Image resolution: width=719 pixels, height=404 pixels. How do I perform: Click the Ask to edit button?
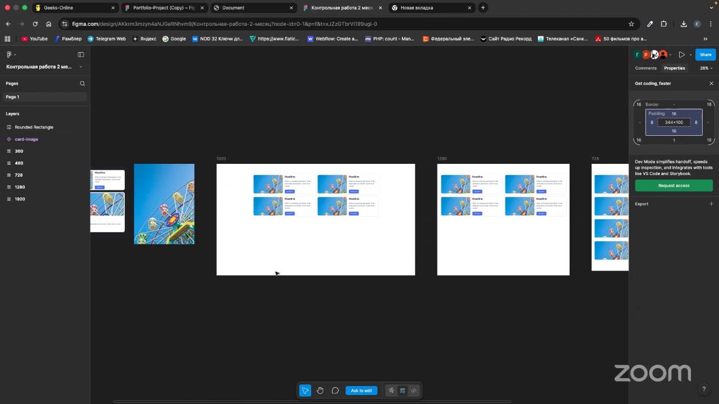click(x=361, y=391)
